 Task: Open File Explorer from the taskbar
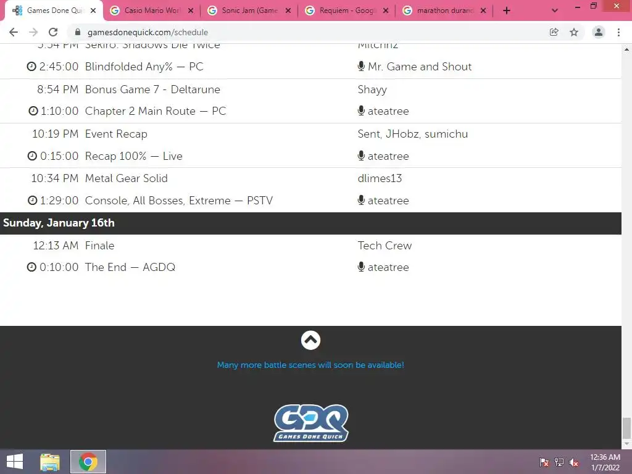[x=50, y=462]
